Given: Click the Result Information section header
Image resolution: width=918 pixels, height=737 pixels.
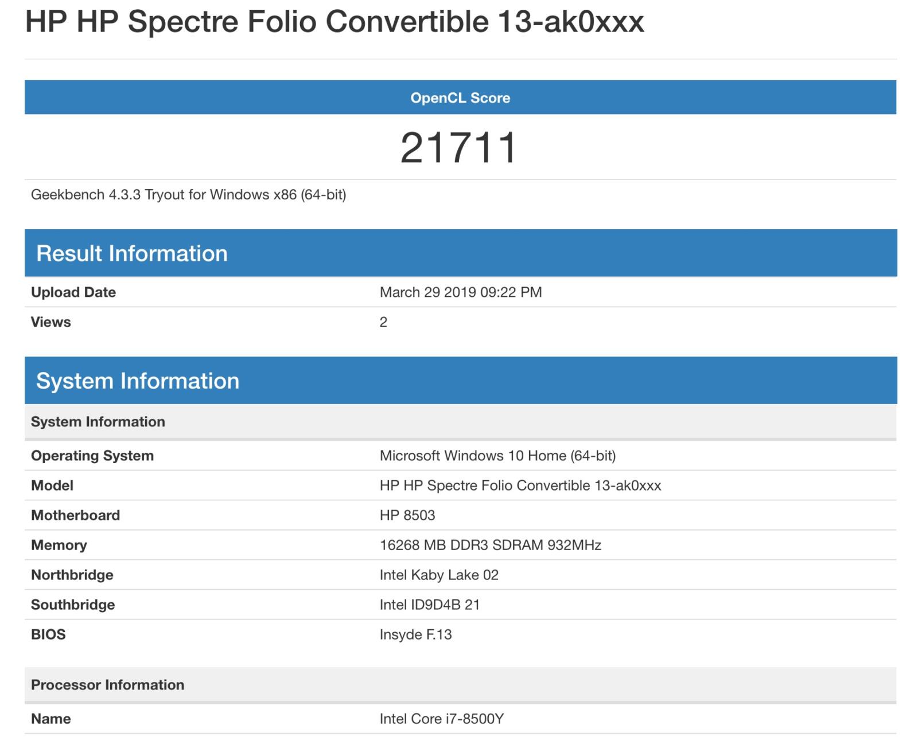Looking at the screenshot, I should tap(132, 253).
